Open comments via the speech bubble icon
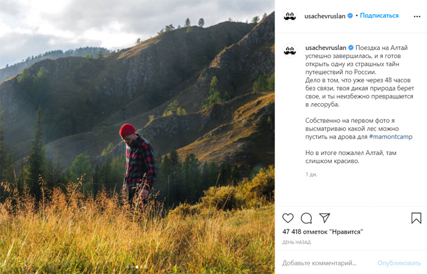The height and width of the screenshot is (274, 427). click(306, 218)
